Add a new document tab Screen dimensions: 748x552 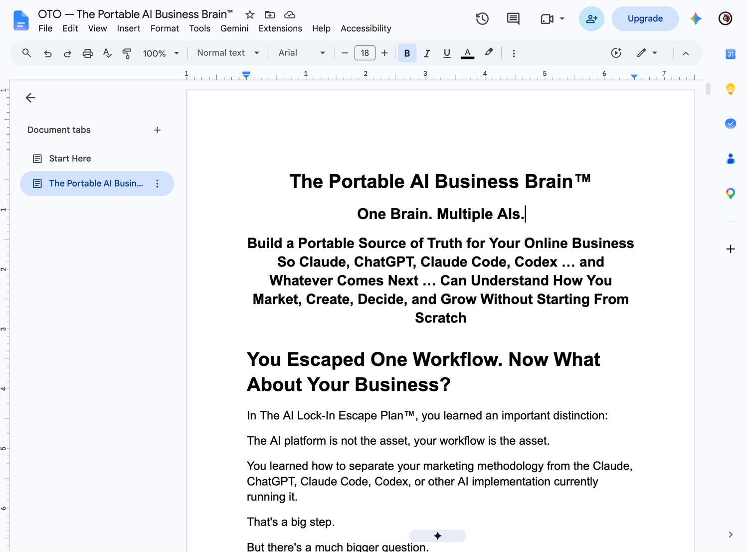[157, 130]
